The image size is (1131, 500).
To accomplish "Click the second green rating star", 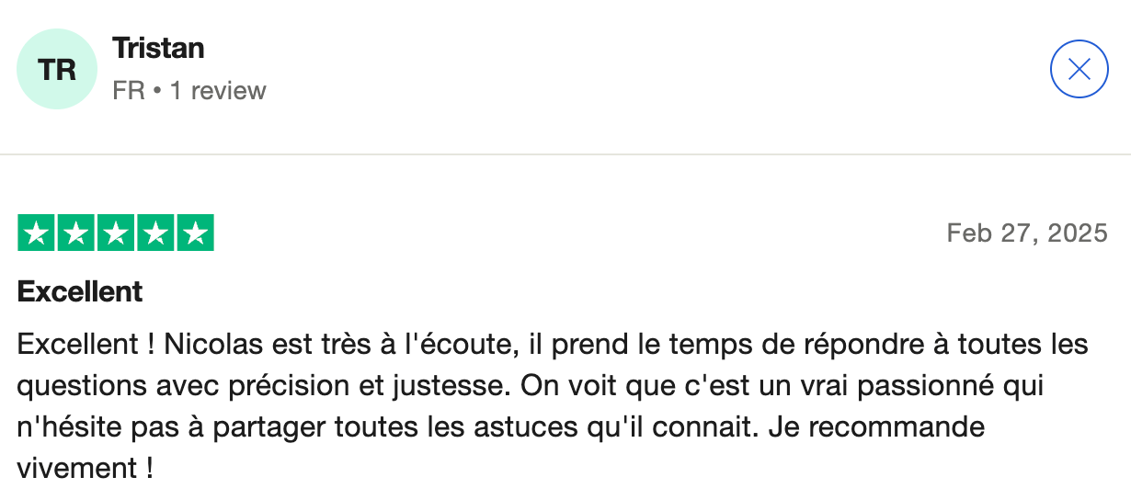I will pos(76,233).
